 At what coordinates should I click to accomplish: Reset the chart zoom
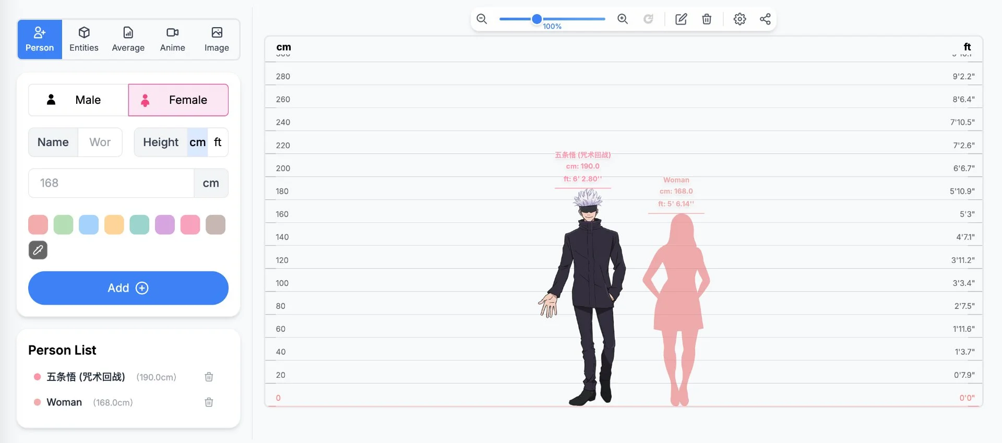(x=648, y=19)
